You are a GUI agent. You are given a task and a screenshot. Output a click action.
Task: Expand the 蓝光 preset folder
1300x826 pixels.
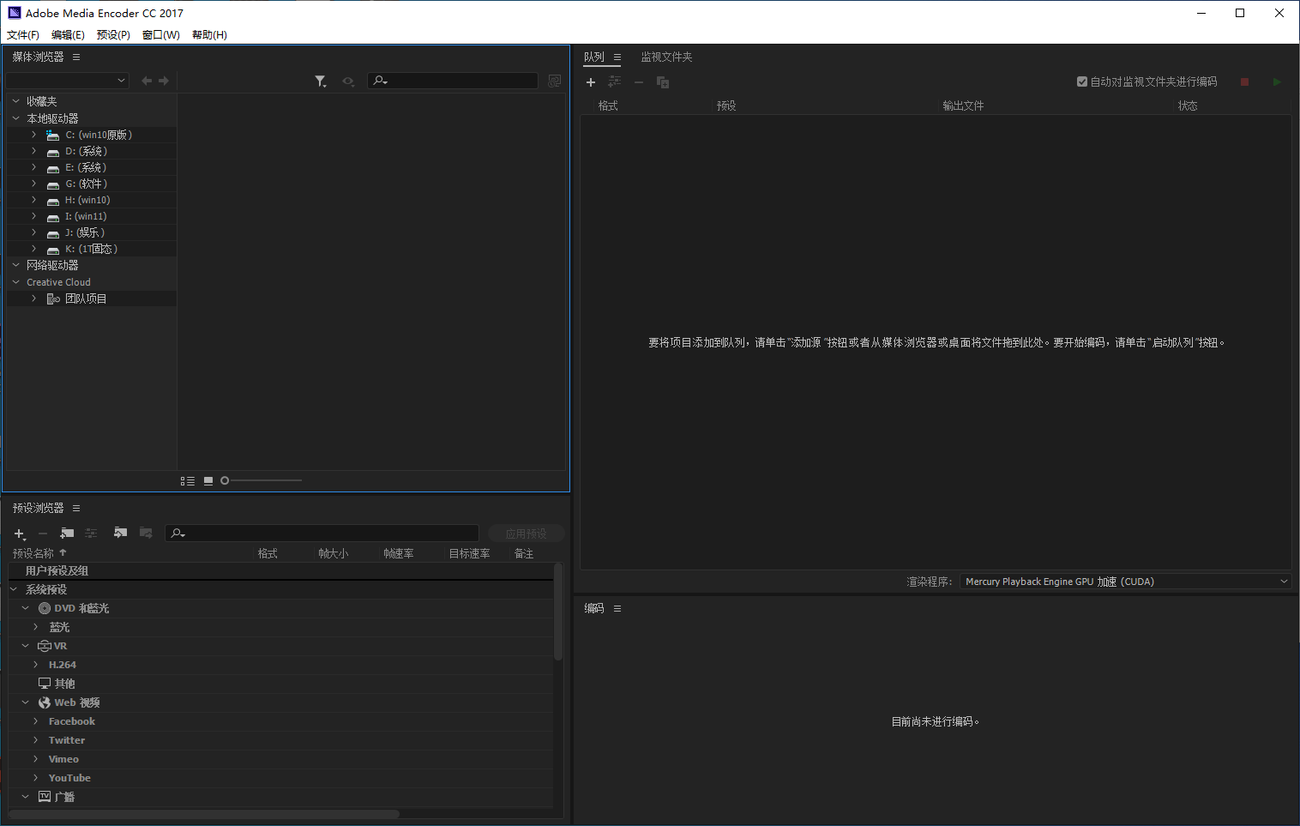coord(36,627)
